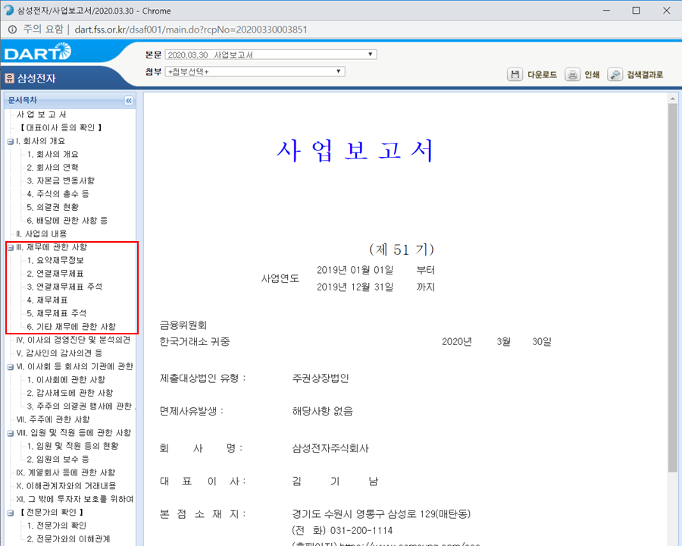This screenshot has height=546, width=682.
Task: Collapse the III. 재무에 관한 사항 tree node
Action: (x=11, y=248)
